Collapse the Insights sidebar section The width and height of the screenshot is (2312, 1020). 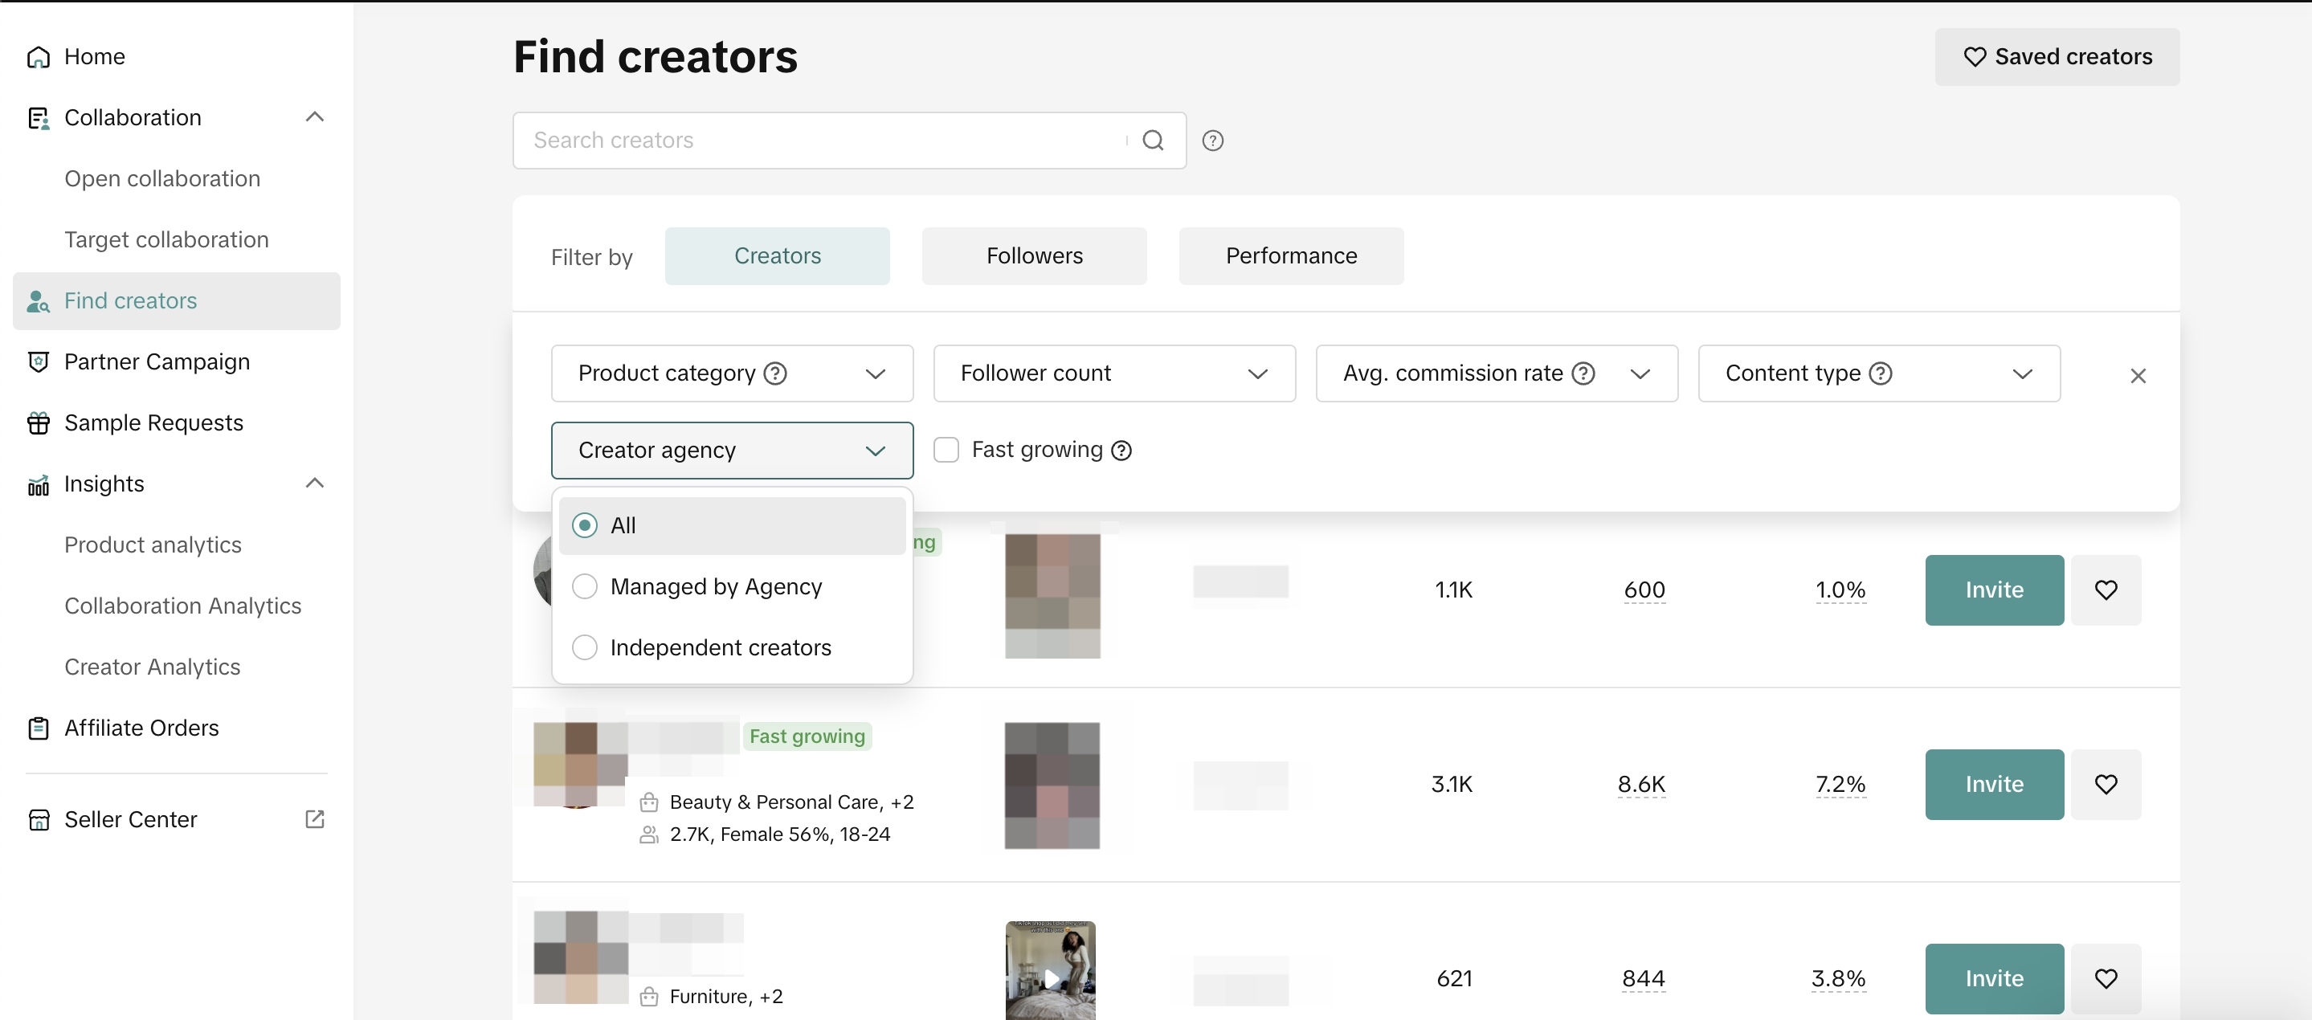coord(314,483)
